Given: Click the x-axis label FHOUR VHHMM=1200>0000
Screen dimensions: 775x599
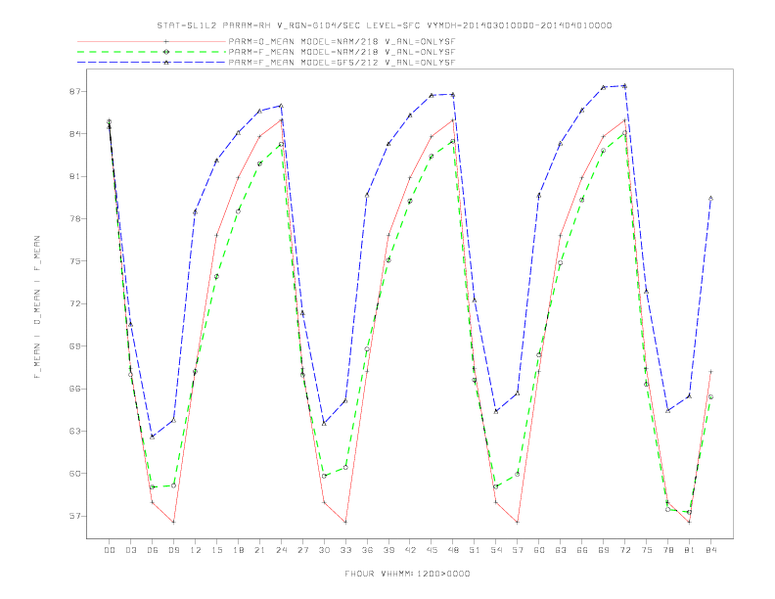Looking at the screenshot, I should 407,574.
